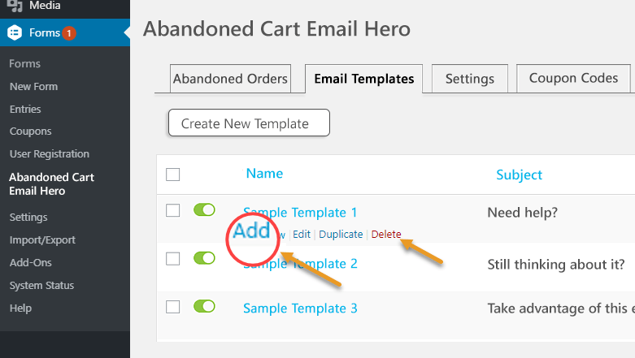Edit Sample Template 1
The height and width of the screenshot is (358, 635).
[x=302, y=235]
